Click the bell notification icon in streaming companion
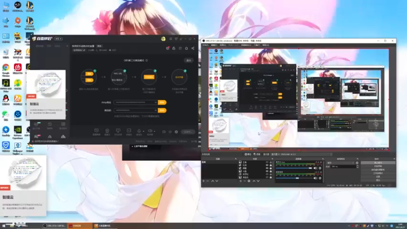Screen dimensions: 407x229 (186, 48)
